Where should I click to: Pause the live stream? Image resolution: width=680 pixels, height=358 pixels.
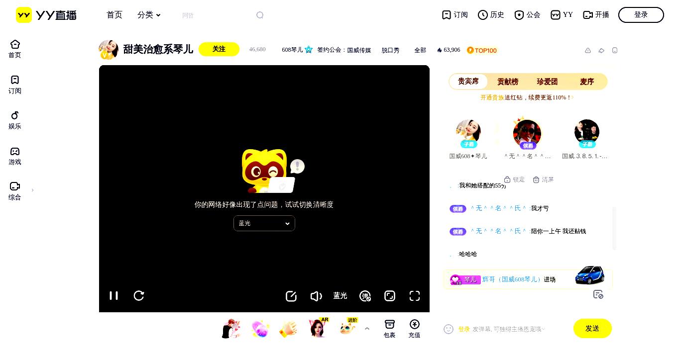point(113,296)
